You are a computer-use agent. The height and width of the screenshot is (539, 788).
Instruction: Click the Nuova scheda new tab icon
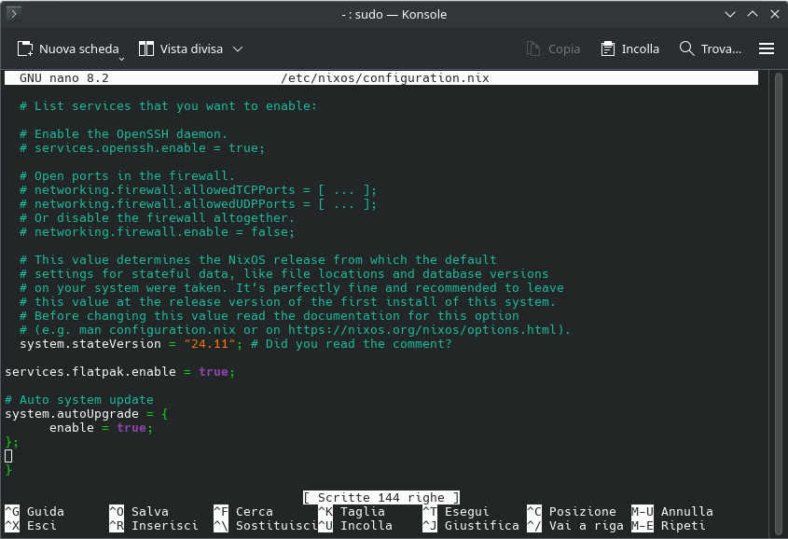click(25, 48)
